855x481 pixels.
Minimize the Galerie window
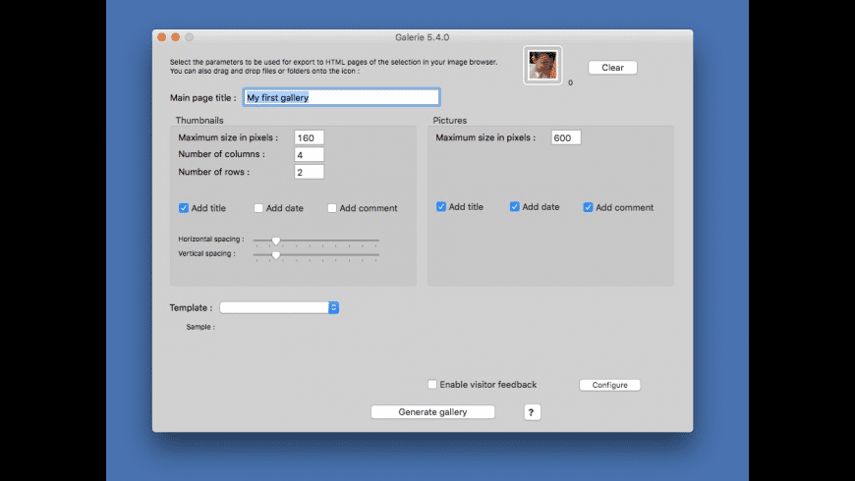(176, 37)
